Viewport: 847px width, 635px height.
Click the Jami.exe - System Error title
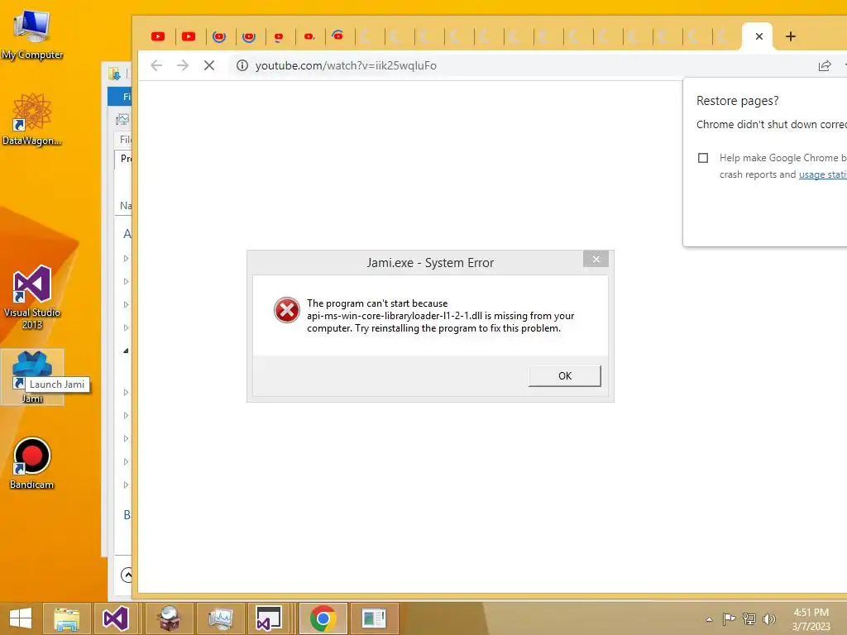pyautogui.click(x=430, y=263)
